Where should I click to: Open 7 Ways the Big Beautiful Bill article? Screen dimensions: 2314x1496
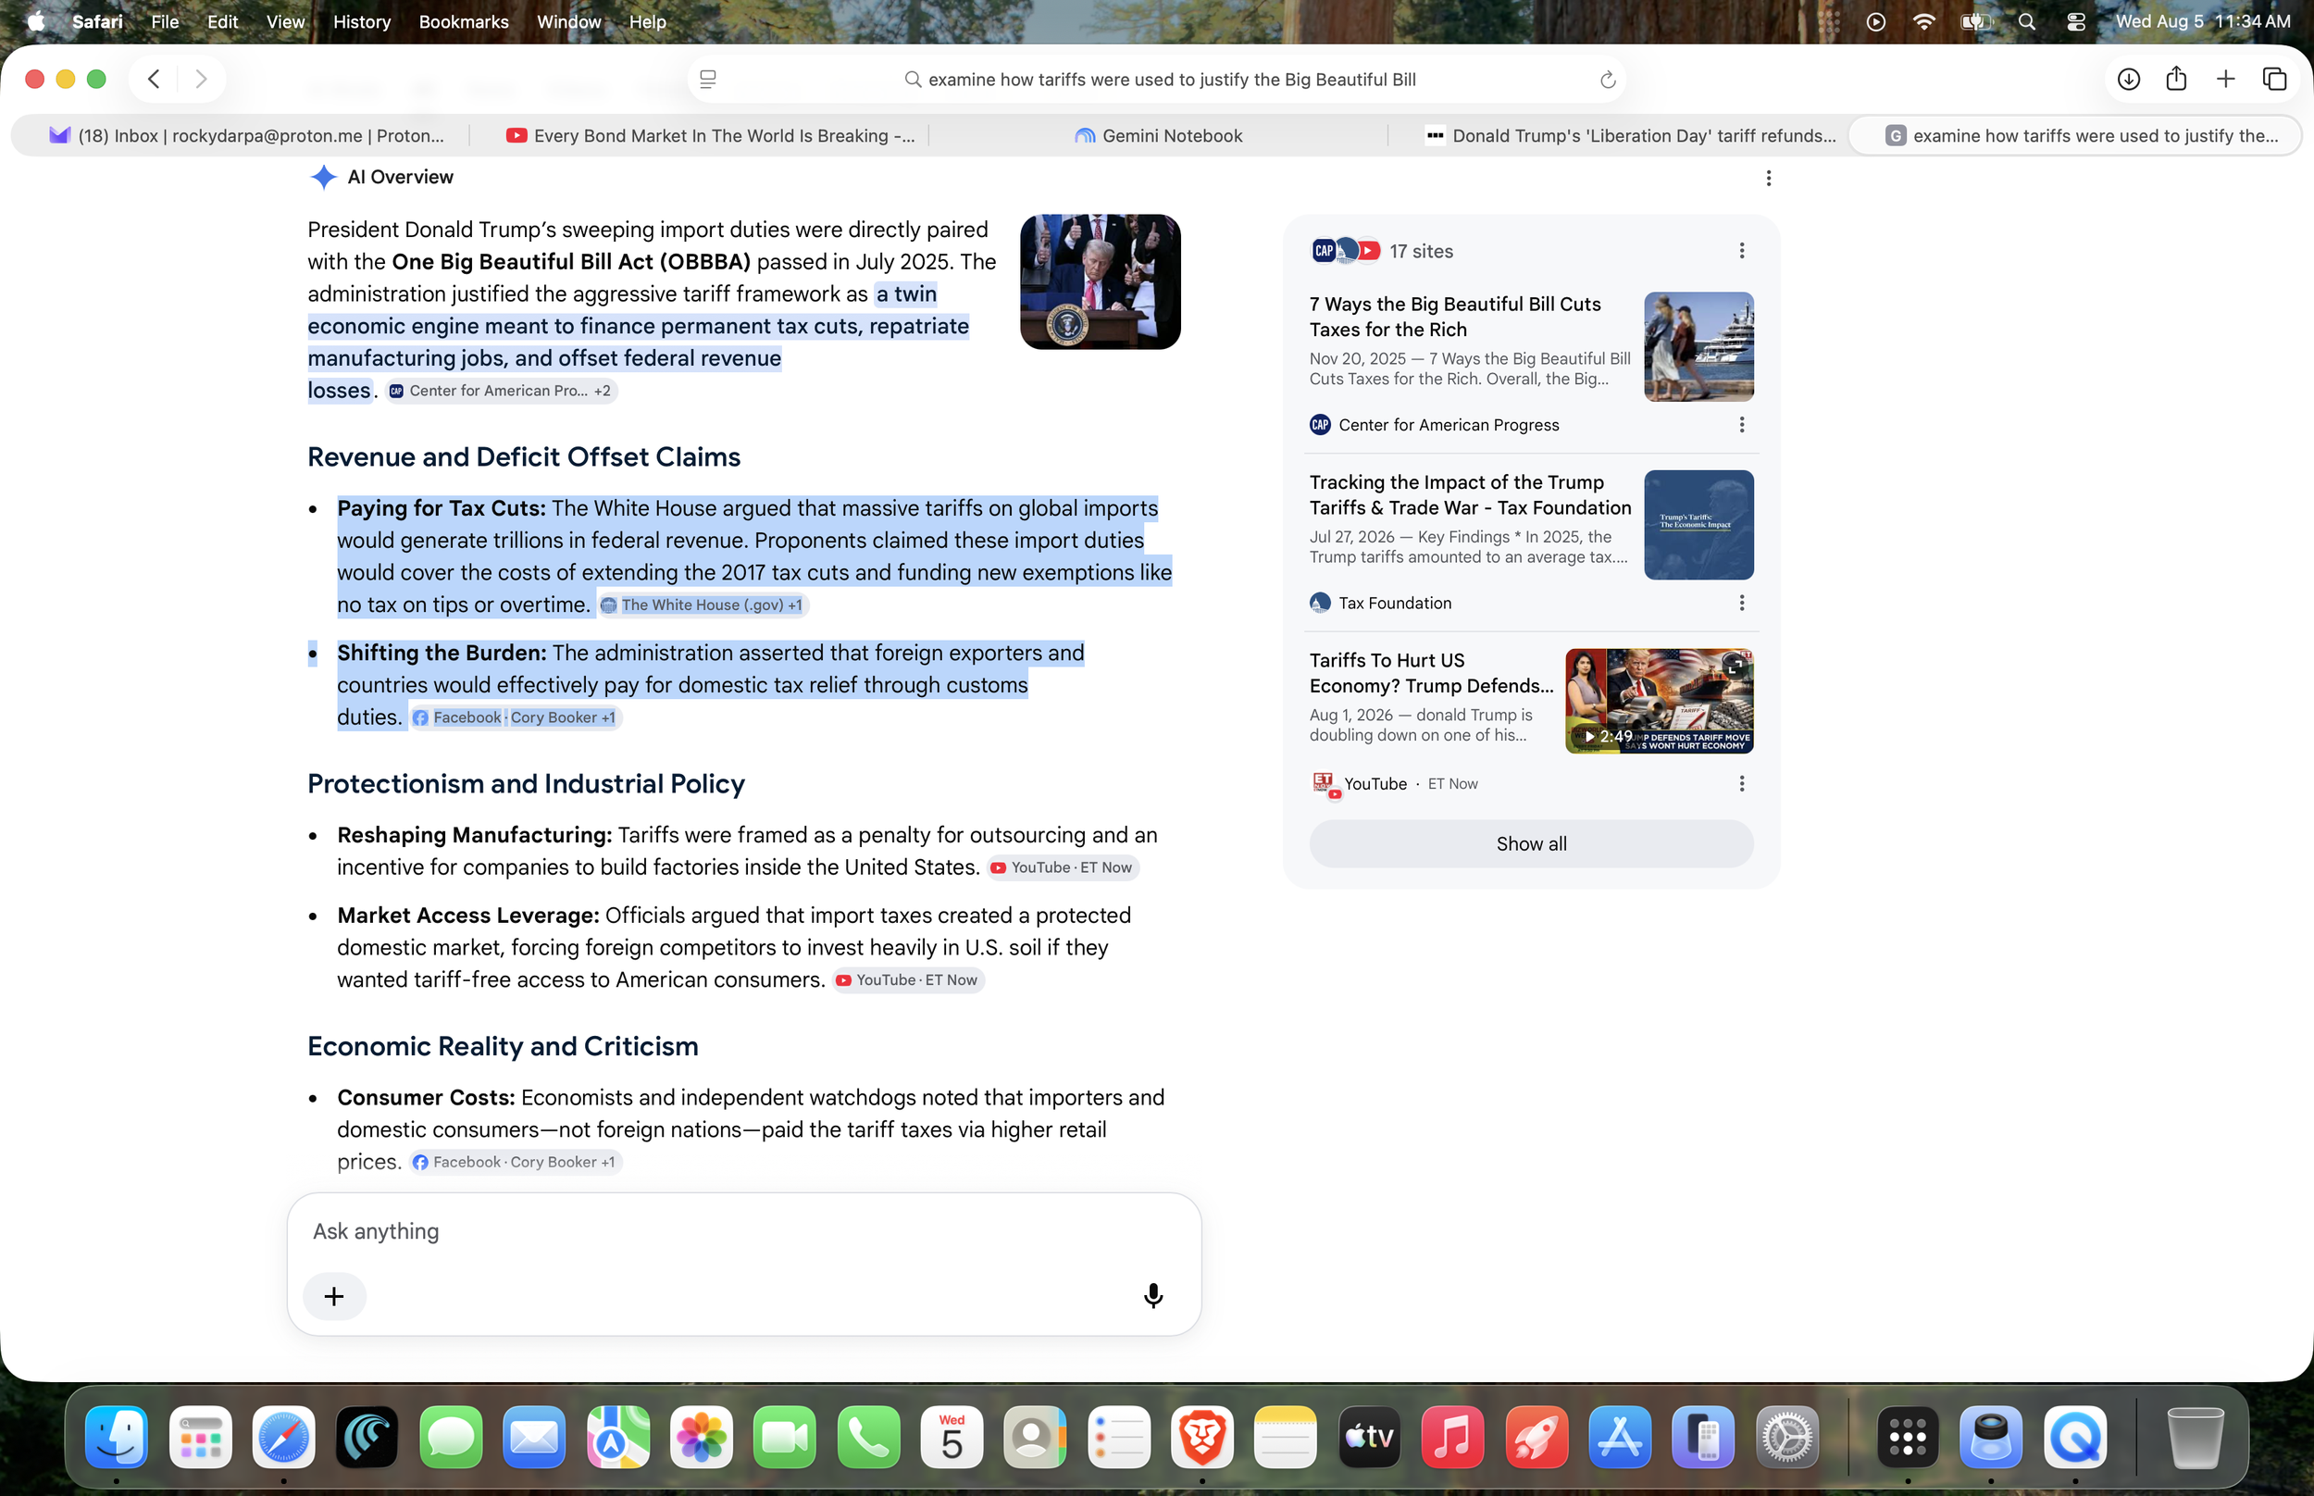(1455, 317)
